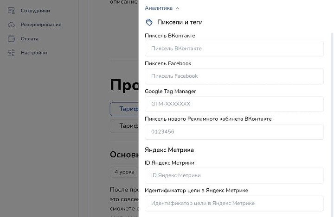This screenshot has height=217, width=334.
Task: Go to the Резервирование menu item
Action: [41, 25]
